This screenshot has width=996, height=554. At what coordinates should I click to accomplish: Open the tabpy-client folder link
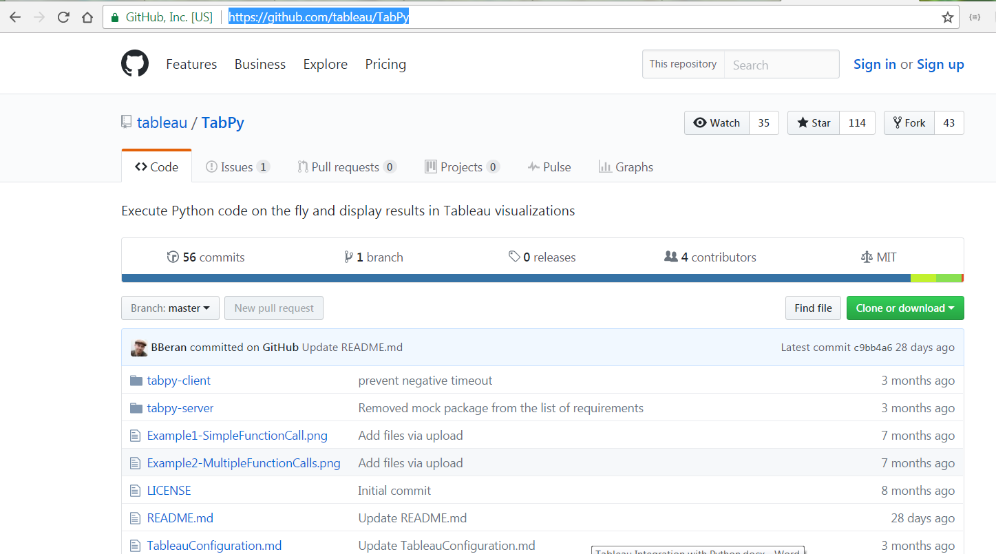pyautogui.click(x=179, y=381)
